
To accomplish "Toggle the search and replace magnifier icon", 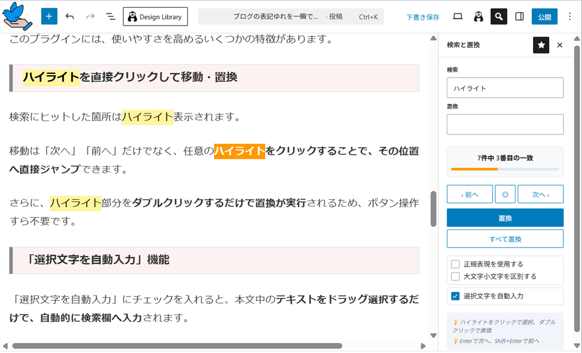I will pyautogui.click(x=499, y=16).
